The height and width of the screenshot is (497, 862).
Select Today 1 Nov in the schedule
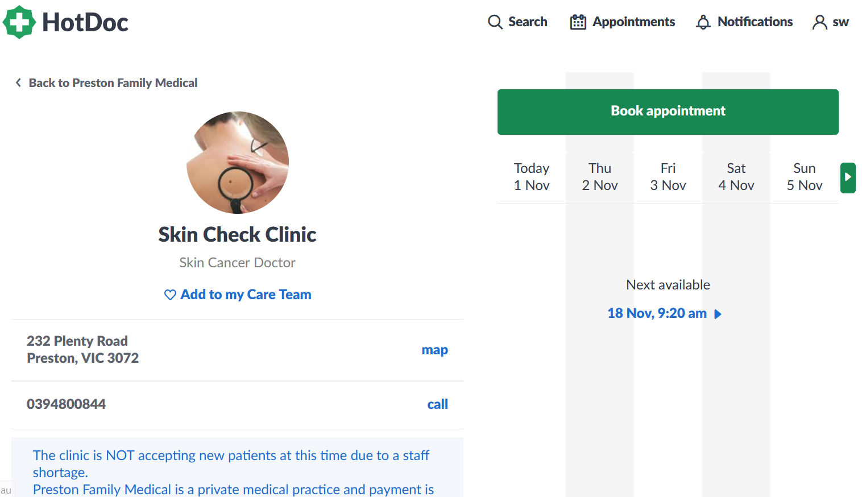click(531, 177)
